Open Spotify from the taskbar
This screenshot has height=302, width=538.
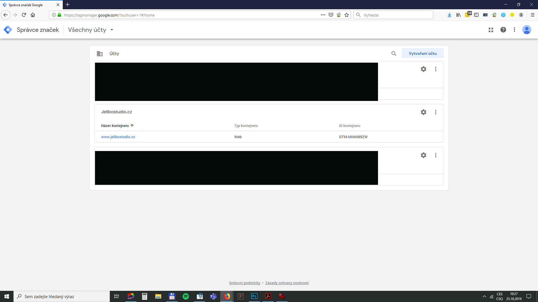click(x=186, y=296)
